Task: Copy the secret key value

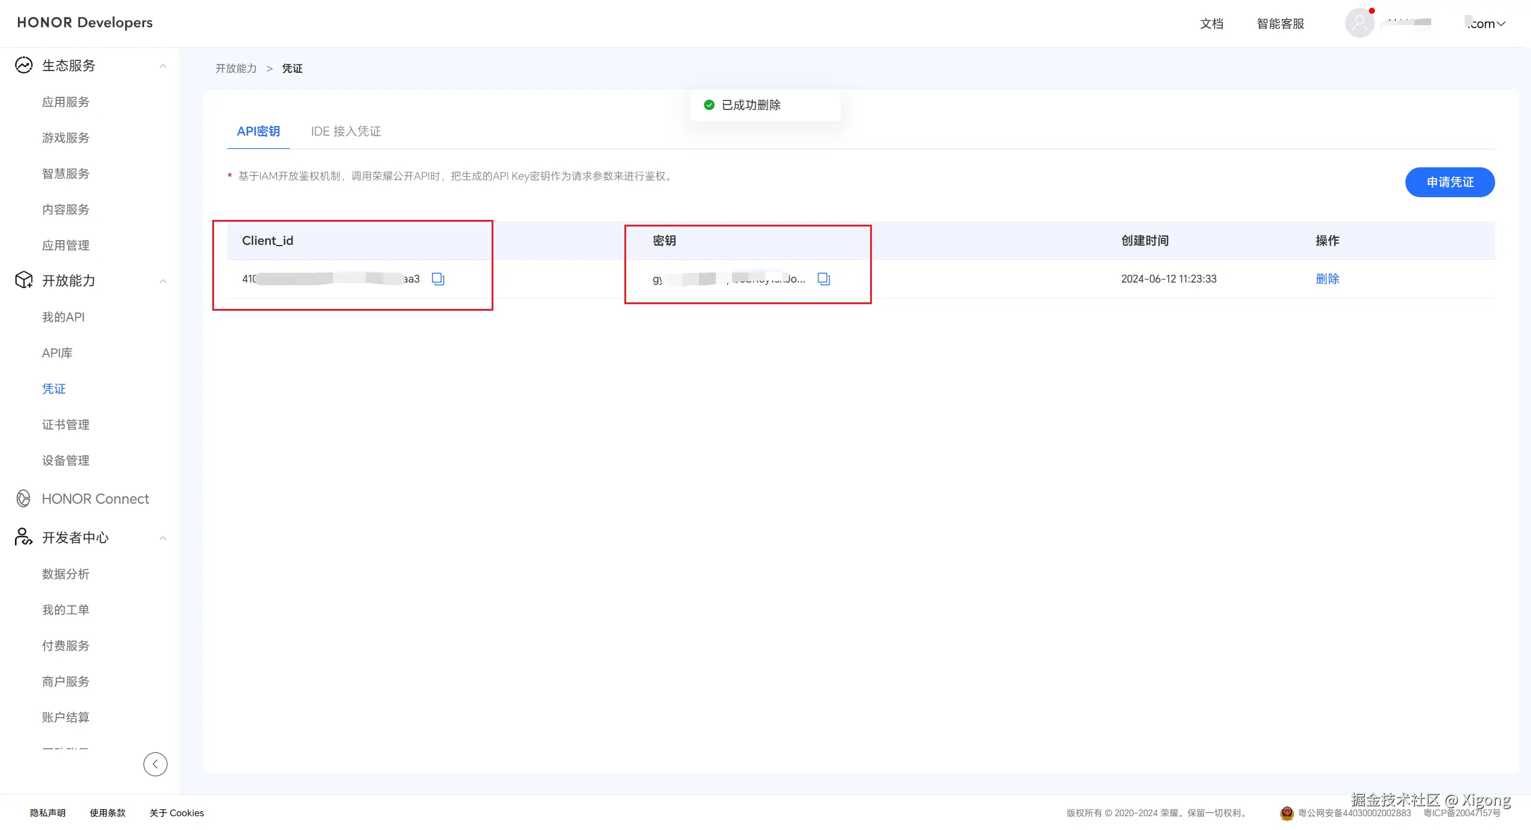Action: 824,279
